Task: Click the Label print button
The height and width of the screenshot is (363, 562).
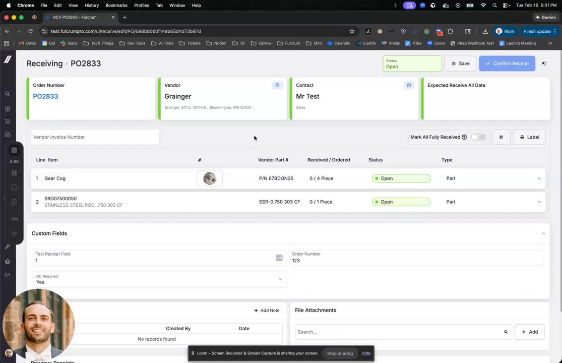Action: tap(529, 137)
